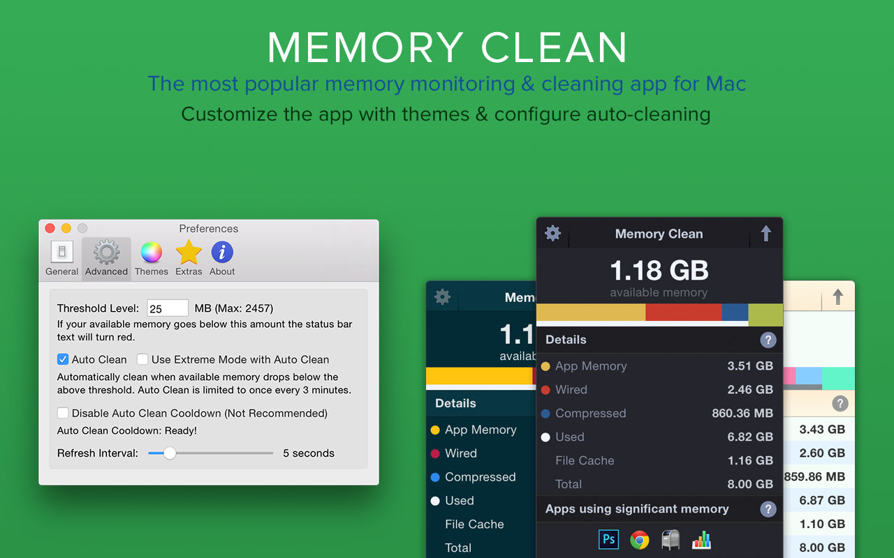The width and height of the screenshot is (894, 558).
Task: Open help for Apps using significant memory
Action: [768, 509]
